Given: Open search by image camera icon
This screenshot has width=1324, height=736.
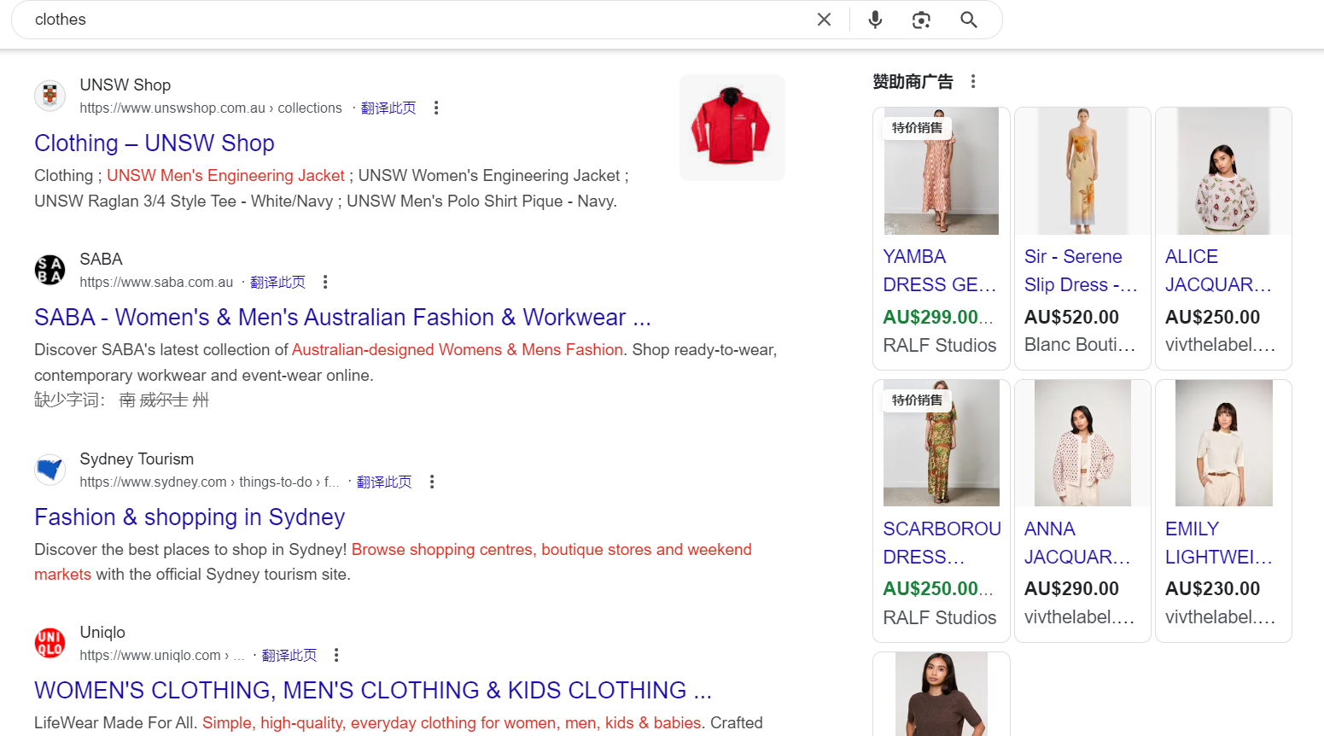Looking at the screenshot, I should point(921,20).
